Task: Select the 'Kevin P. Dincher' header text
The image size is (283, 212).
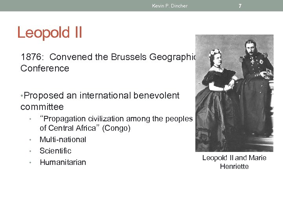Action: 170,6
